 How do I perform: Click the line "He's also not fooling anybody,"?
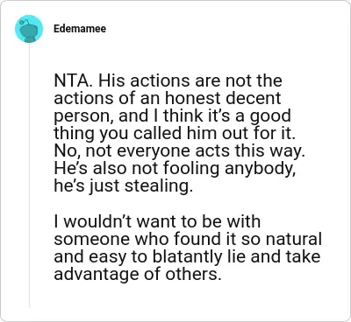pos(175,169)
